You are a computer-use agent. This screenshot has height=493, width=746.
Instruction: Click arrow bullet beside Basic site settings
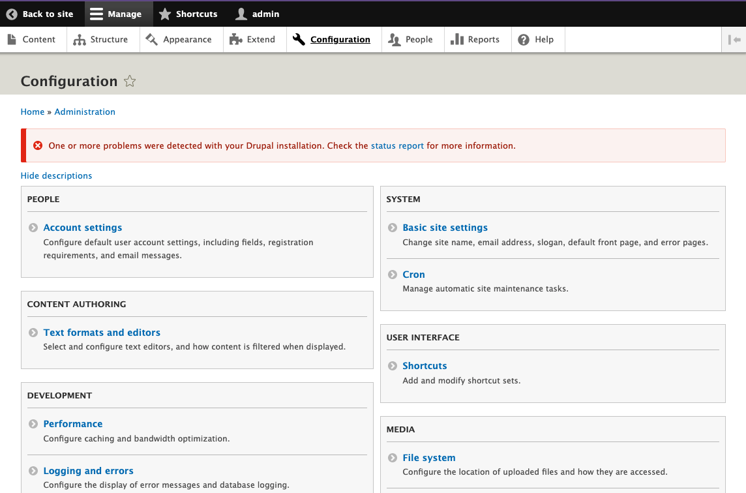click(x=393, y=228)
